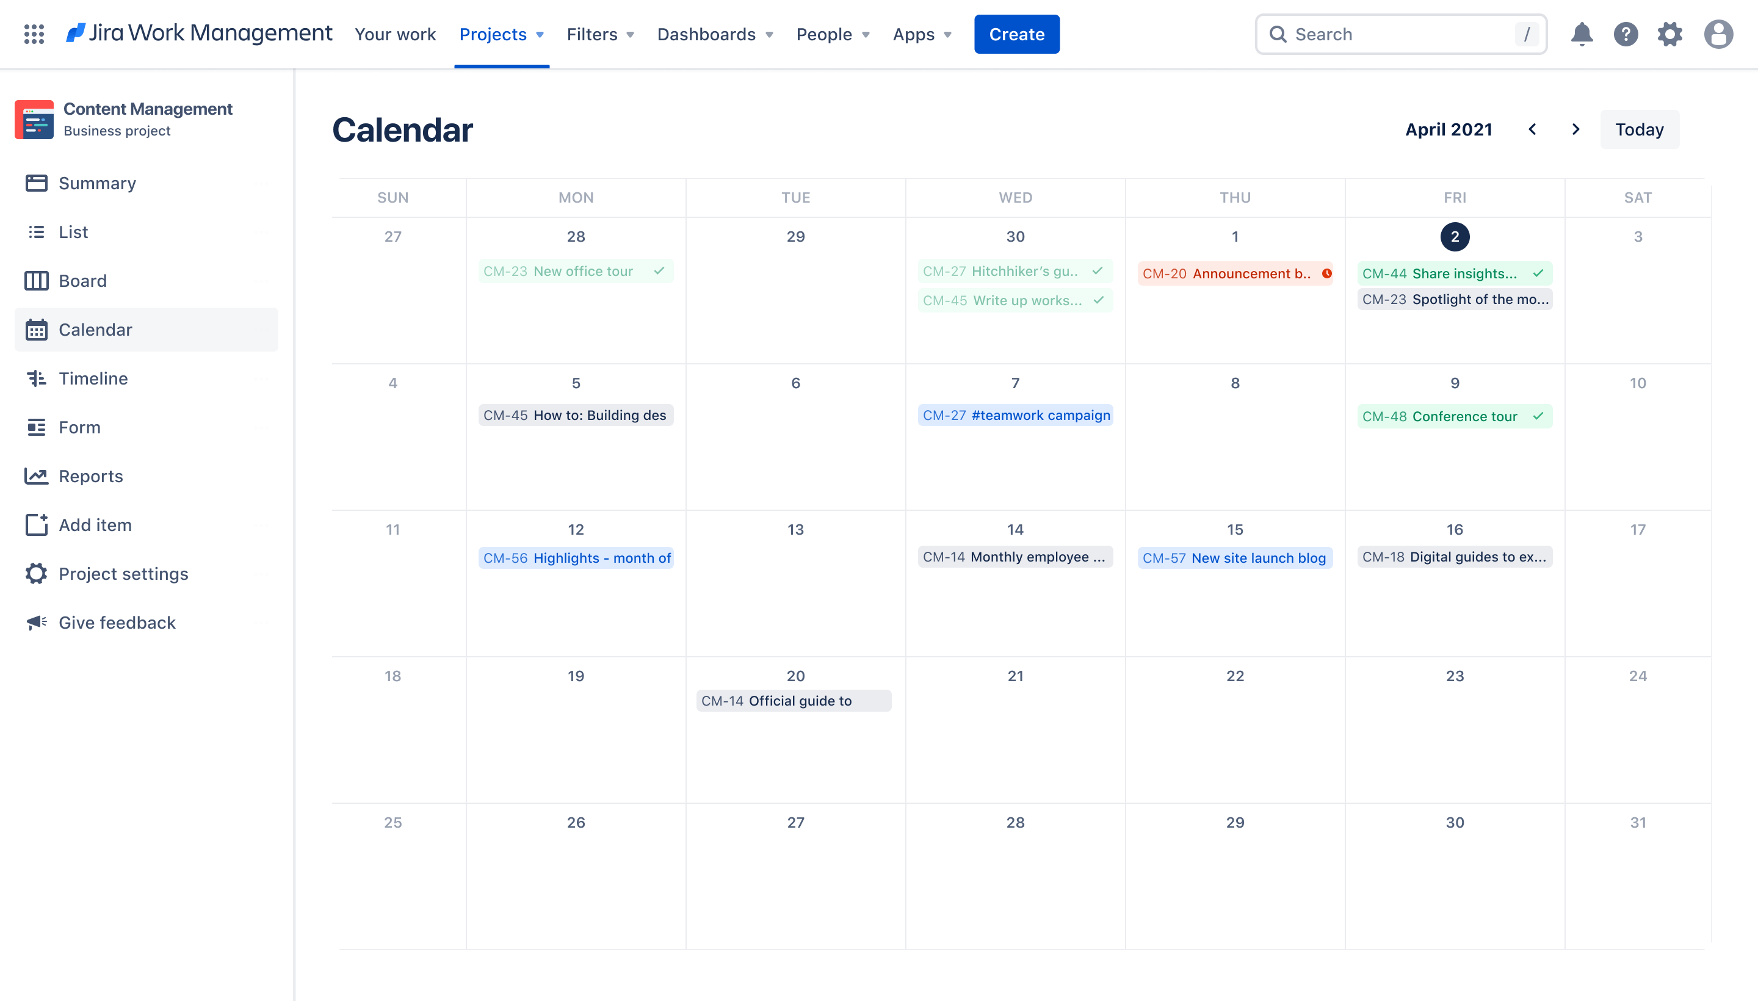Click the Summary icon in sidebar
This screenshot has width=1758, height=1001.
36,182
